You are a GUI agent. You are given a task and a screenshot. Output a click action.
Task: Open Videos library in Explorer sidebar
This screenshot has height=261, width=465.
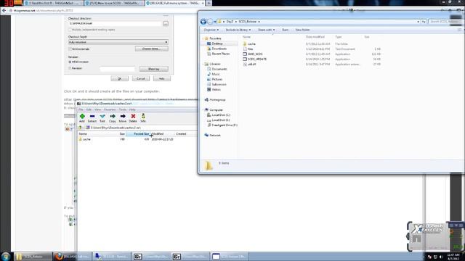click(214, 89)
